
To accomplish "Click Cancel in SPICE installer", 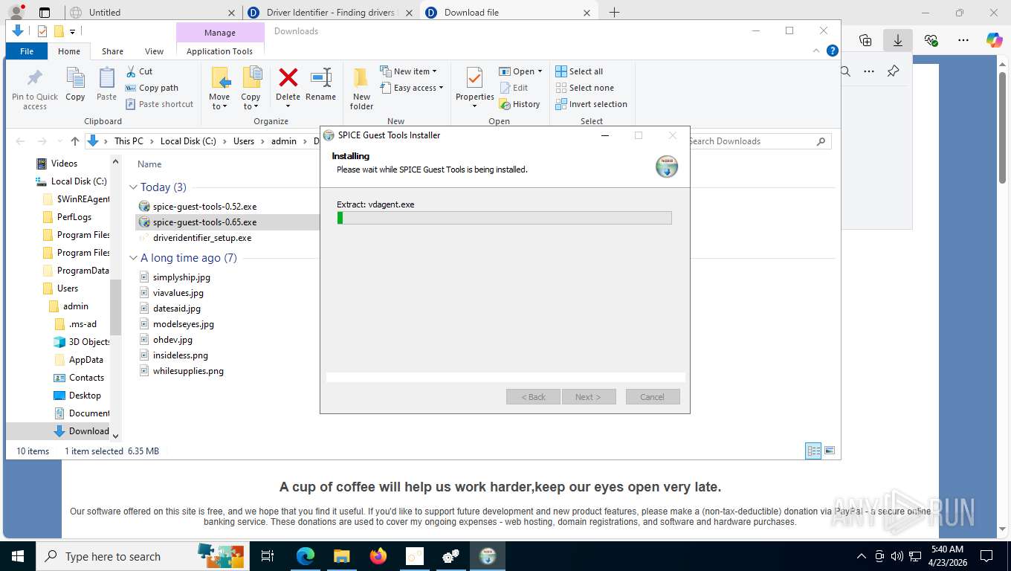I will 653,397.
